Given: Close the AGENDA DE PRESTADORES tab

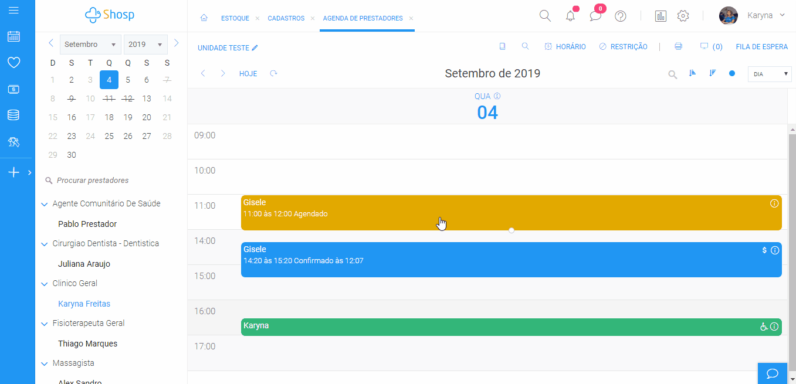Looking at the screenshot, I should tap(411, 19).
